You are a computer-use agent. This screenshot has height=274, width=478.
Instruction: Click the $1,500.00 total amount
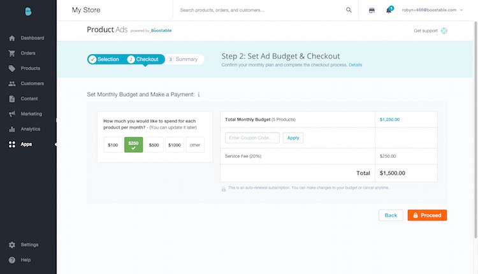coord(393,173)
